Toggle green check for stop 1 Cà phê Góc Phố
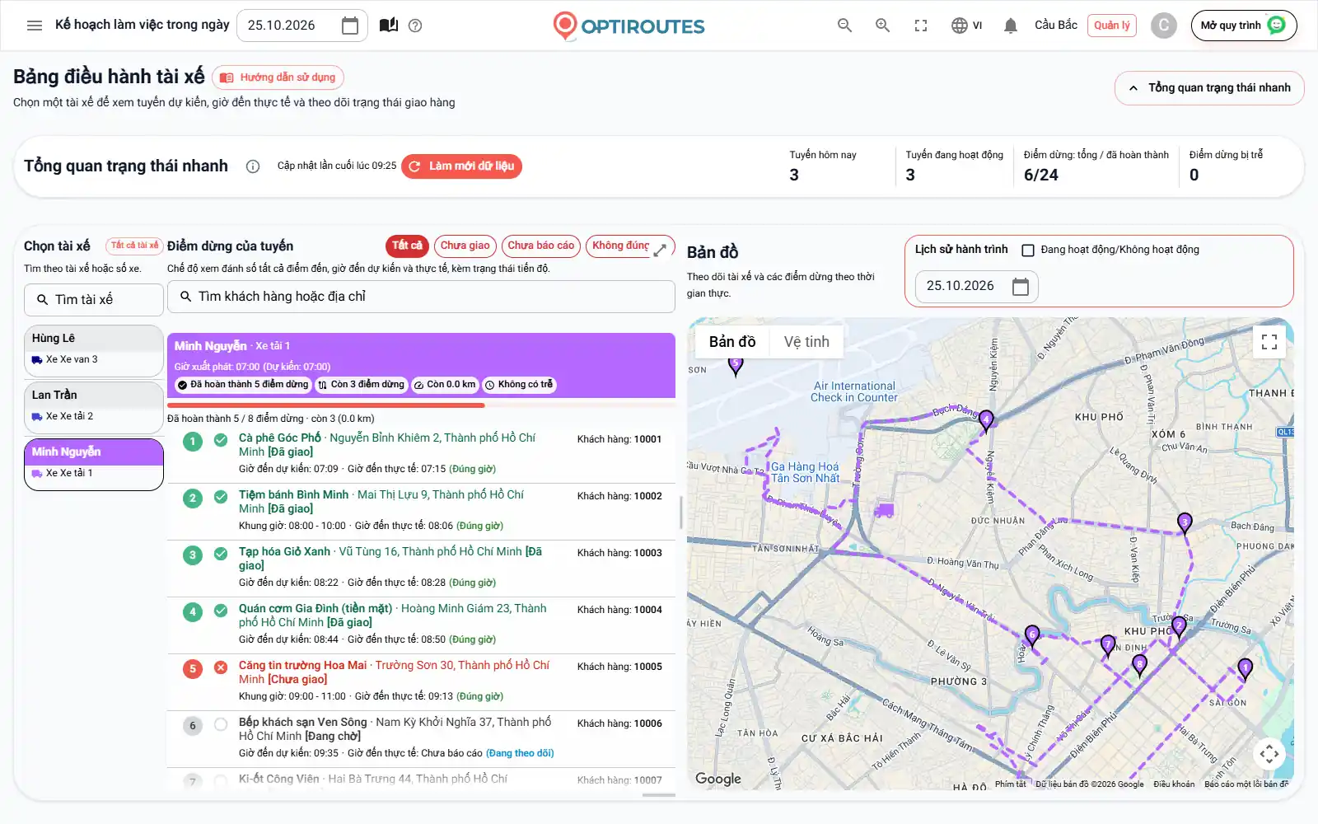 pyautogui.click(x=221, y=440)
